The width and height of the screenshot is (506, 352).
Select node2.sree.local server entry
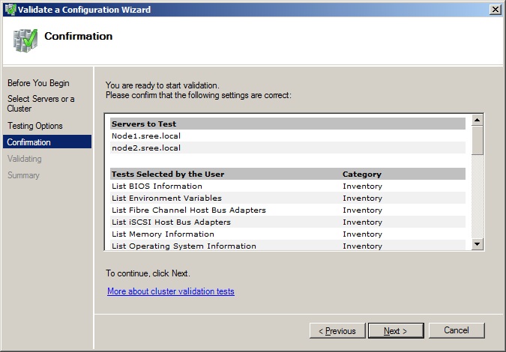point(146,148)
